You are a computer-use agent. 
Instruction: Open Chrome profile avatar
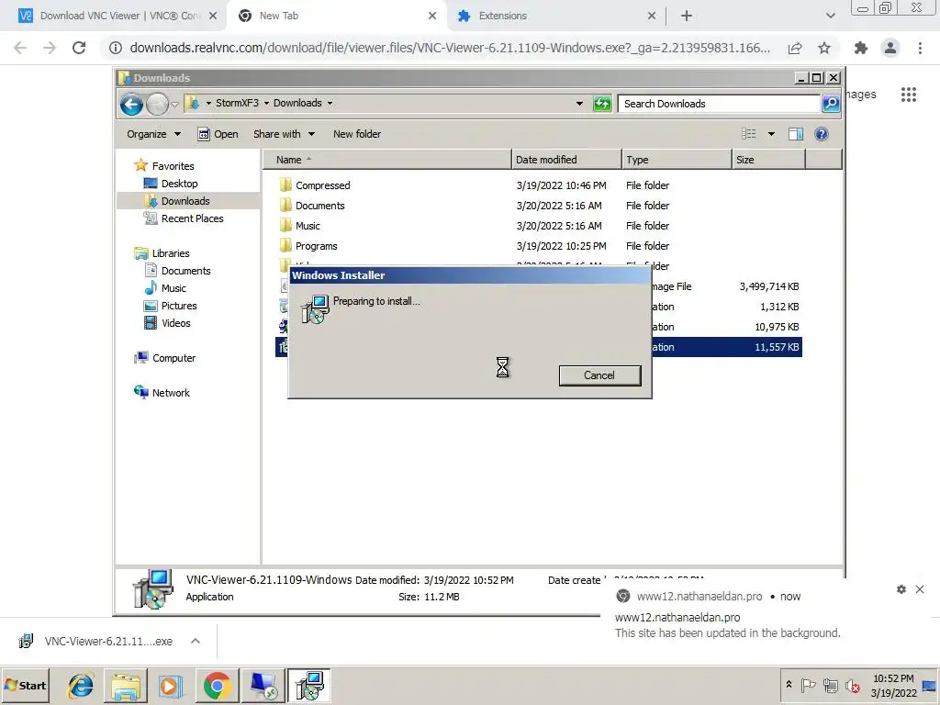[890, 48]
